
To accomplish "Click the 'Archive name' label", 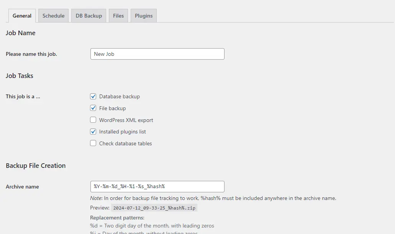I will pos(22,187).
